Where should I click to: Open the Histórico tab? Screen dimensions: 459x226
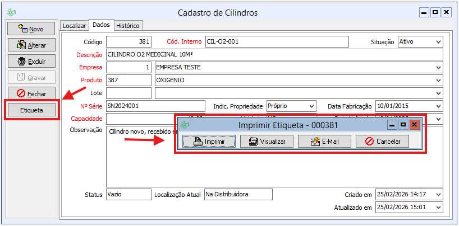click(x=128, y=26)
